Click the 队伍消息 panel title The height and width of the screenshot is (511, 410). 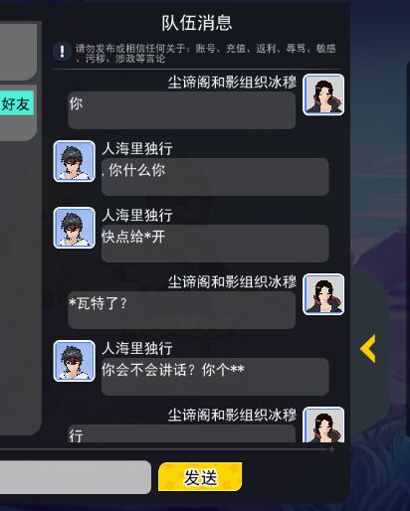[x=197, y=23]
